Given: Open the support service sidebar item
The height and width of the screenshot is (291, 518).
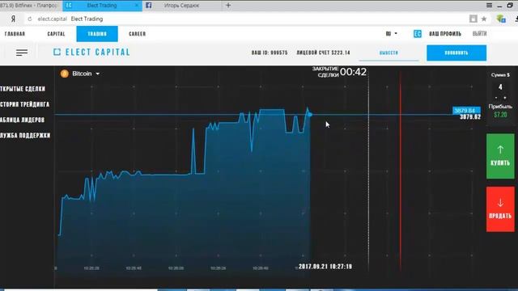Looking at the screenshot, I should [25, 135].
